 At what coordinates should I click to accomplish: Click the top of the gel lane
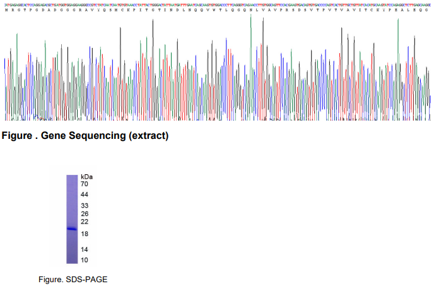[71, 178]
